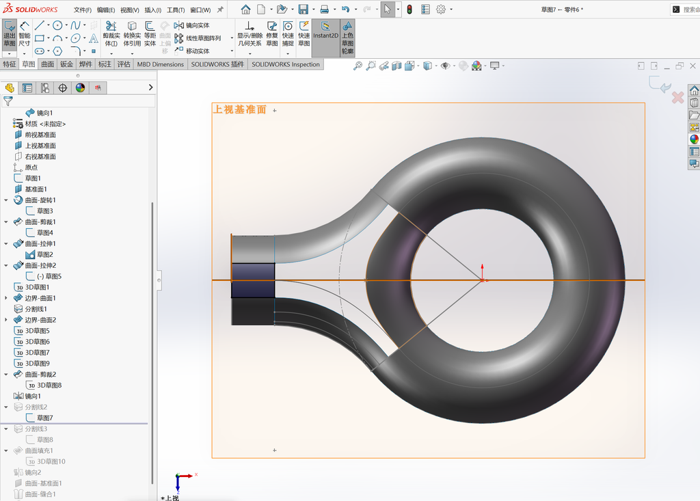Open the Trim Entities (剪裁实体) tool

(x=111, y=34)
